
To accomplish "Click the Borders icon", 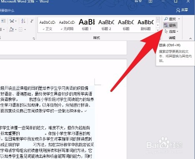I will coord(20,29).
